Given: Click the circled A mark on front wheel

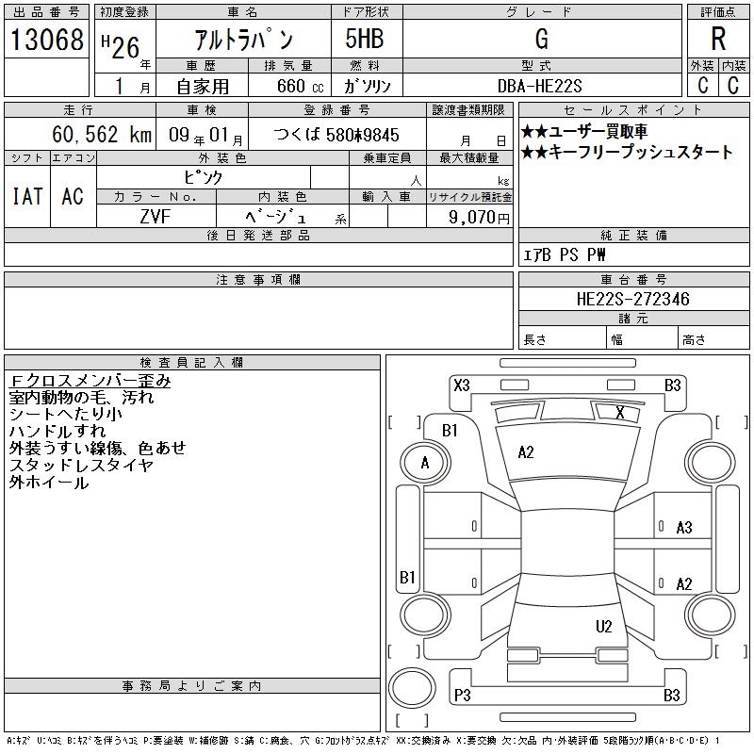Looking at the screenshot, I should click(x=425, y=463).
